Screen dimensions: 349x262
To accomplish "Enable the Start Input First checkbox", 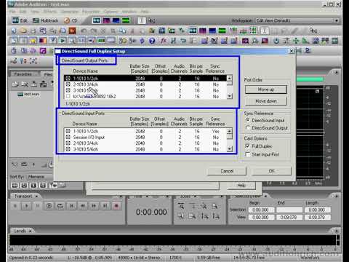I will [247, 154].
